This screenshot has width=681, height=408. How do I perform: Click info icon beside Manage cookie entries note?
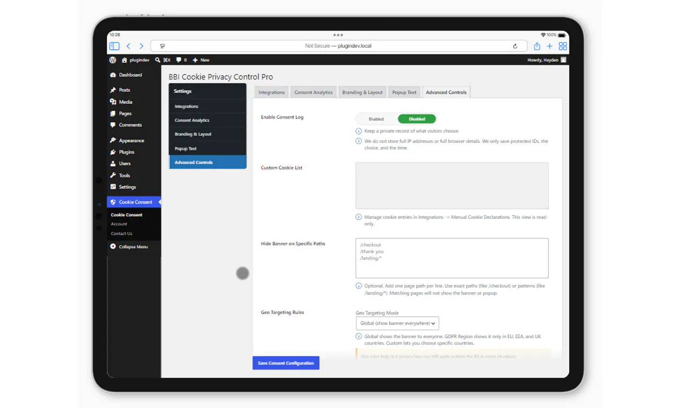pos(359,217)
